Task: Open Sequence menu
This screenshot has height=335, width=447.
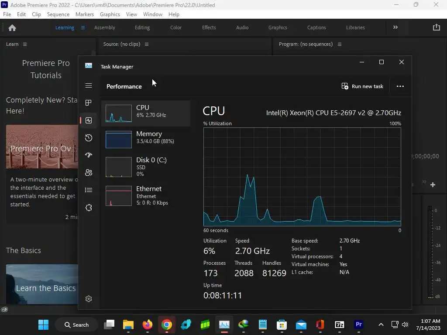Action: click(x=58, y=14)
